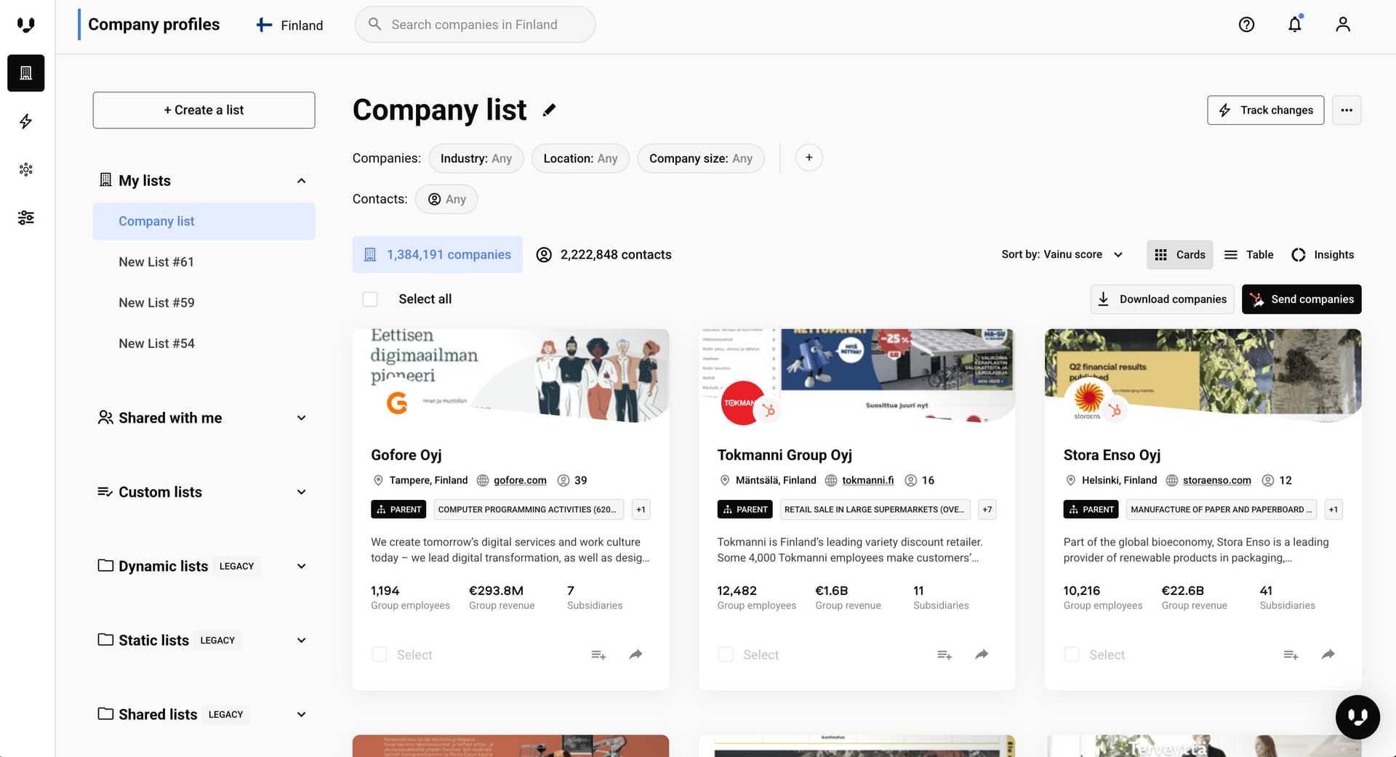
Task: Expand the Shared lists legacy section
Action: (301, 714)
